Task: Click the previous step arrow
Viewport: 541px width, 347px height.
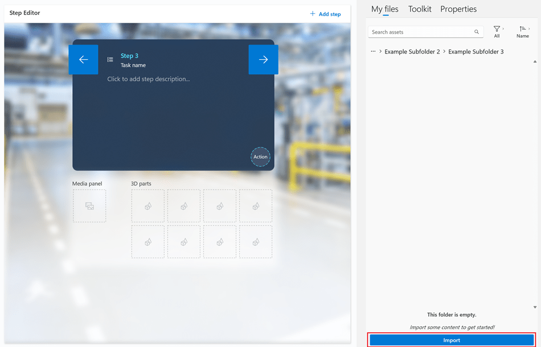Action: [83, 59]
